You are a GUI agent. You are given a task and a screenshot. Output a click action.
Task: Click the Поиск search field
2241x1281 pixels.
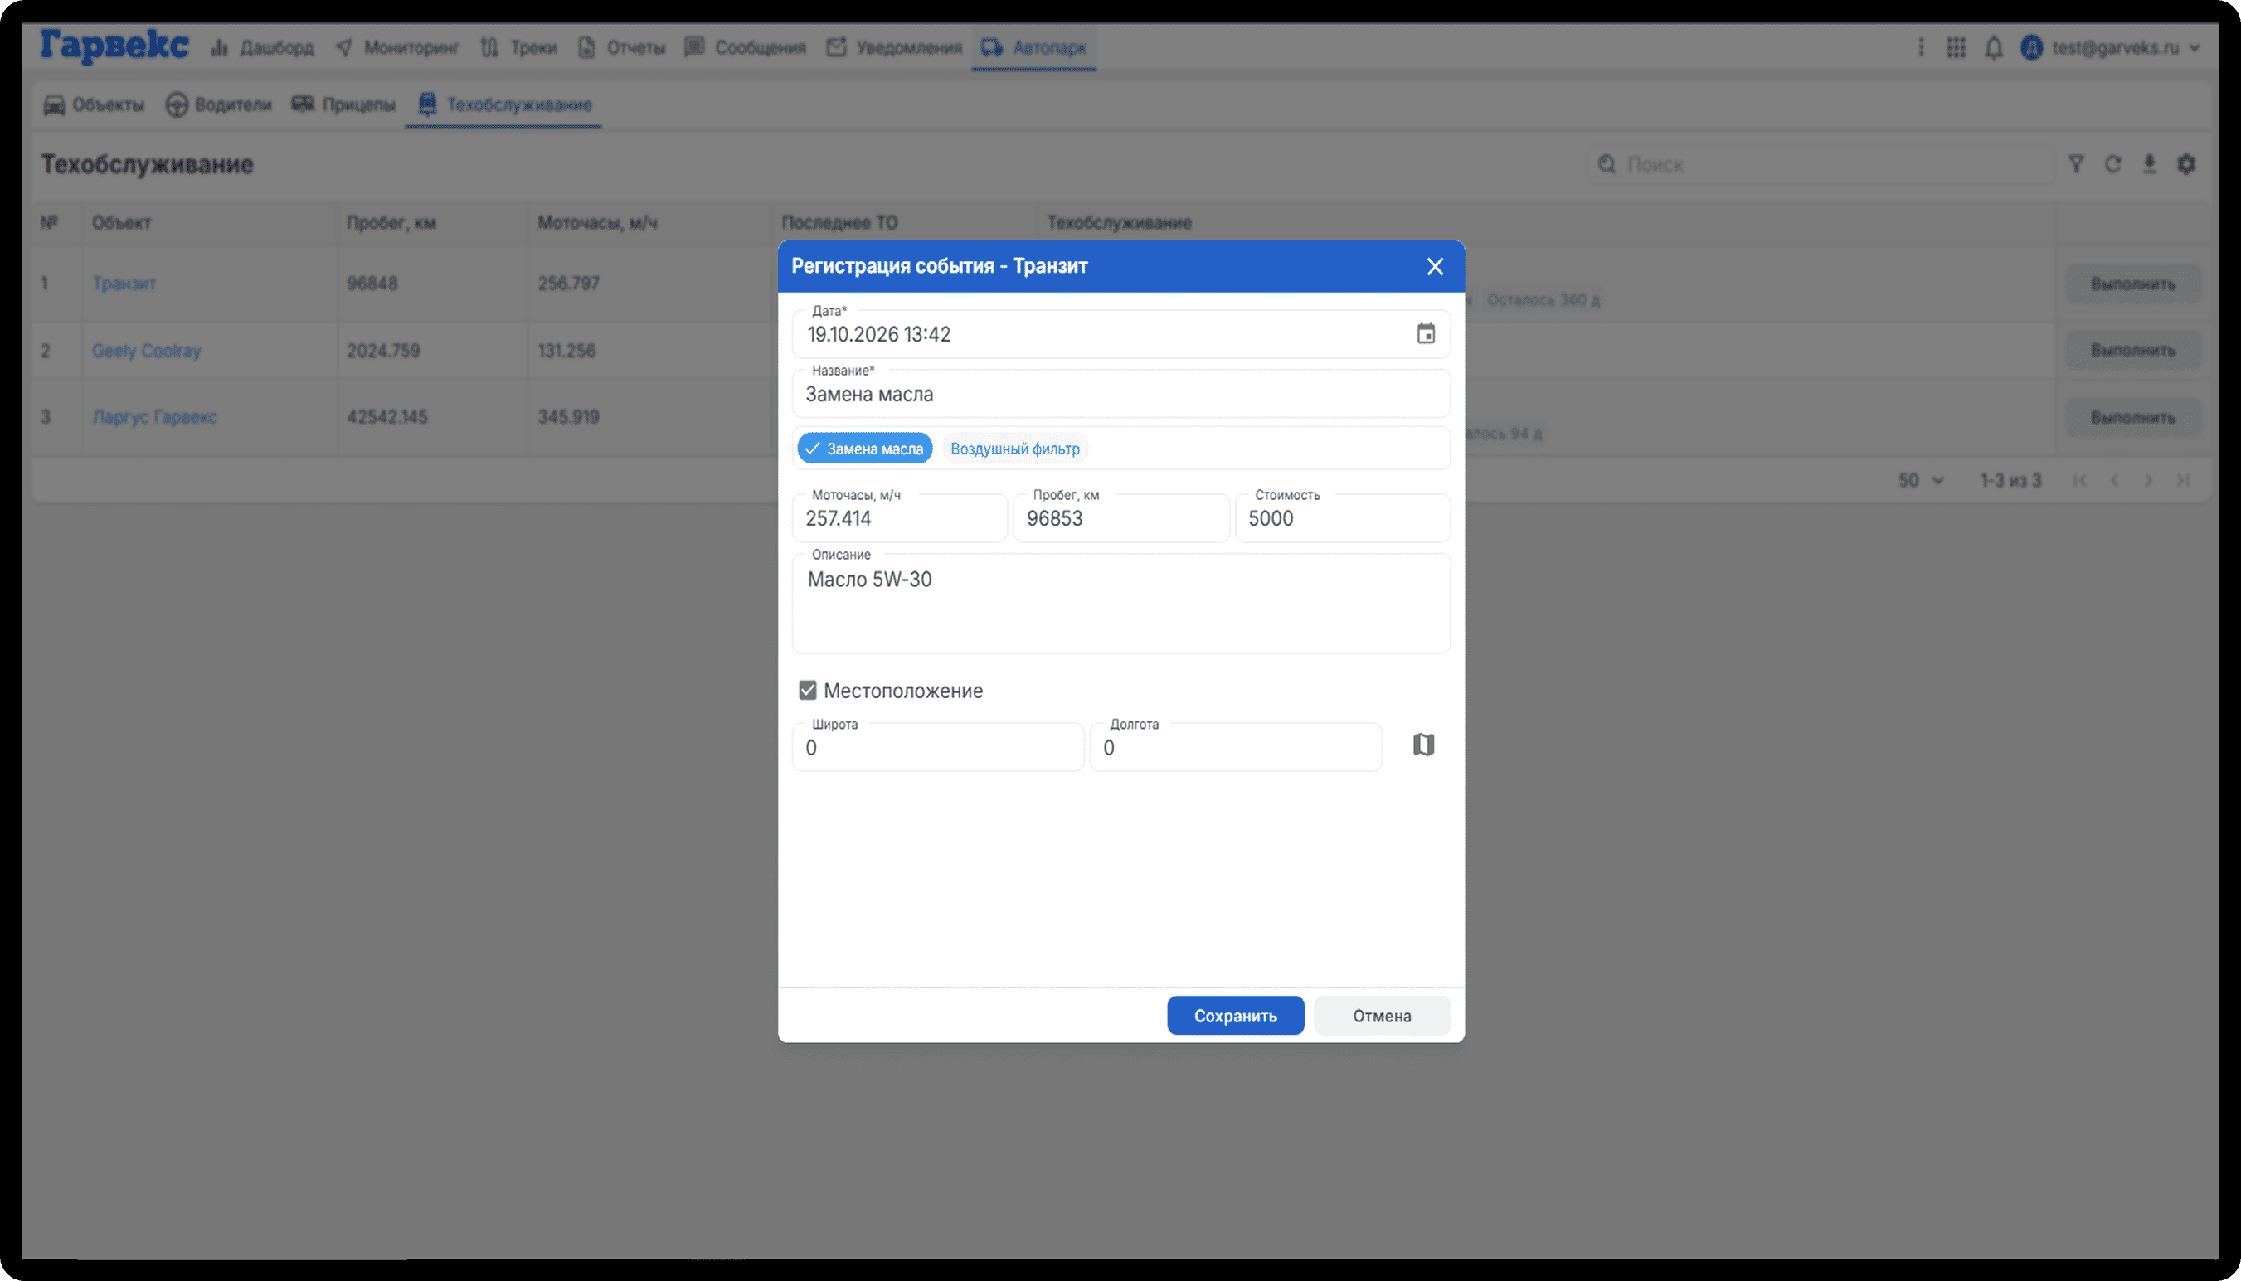point(1821,164)
